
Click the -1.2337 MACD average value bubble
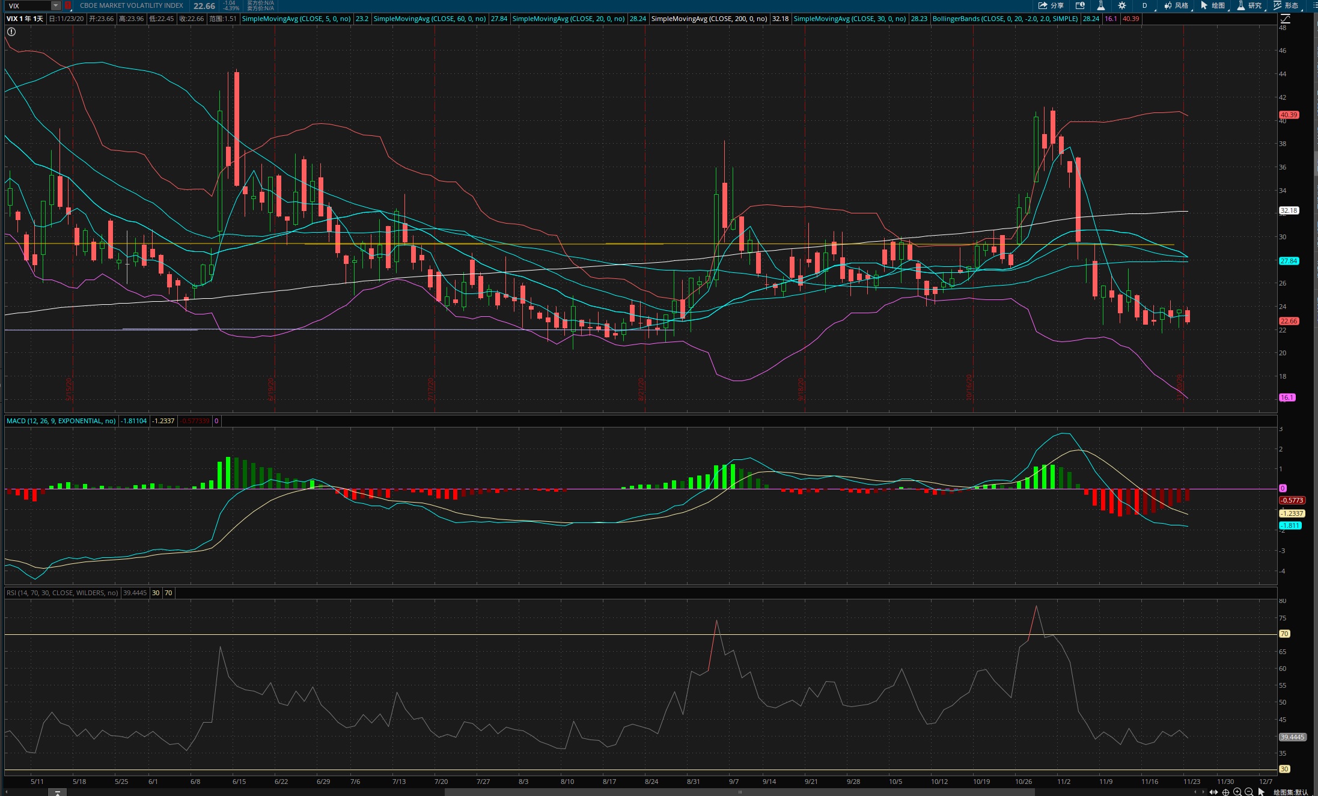tap(1292, 513)
